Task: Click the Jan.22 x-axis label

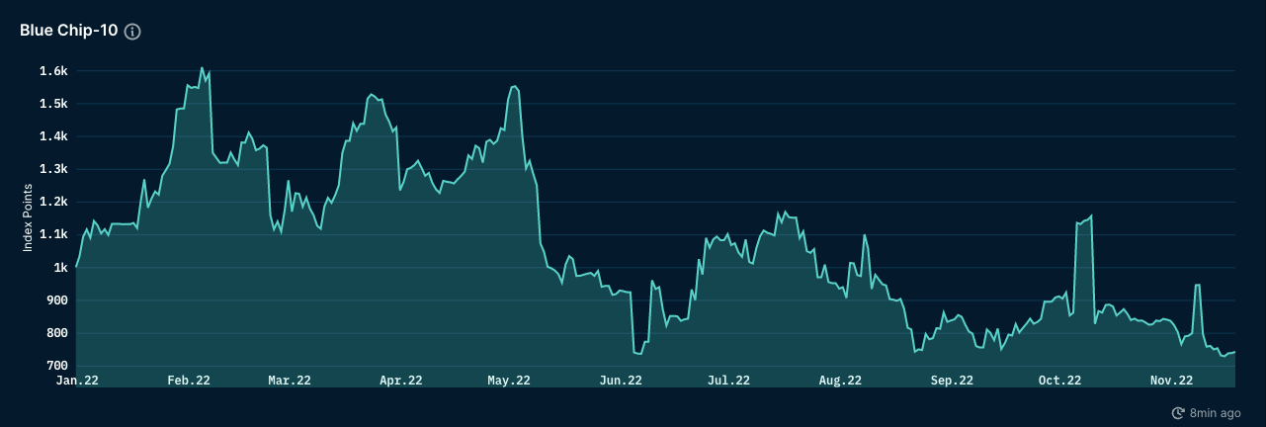Action: click(77, 381)
